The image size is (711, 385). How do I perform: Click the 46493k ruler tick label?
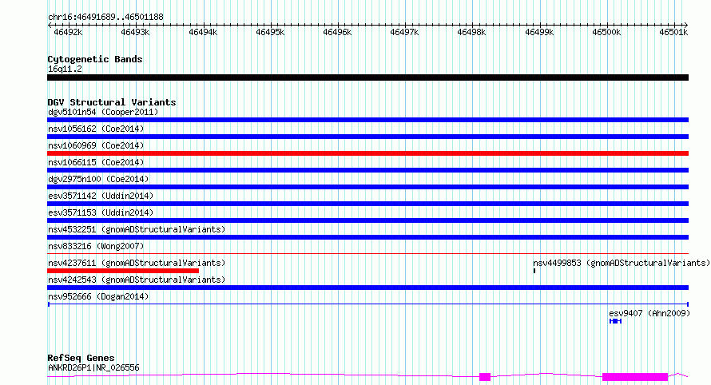coord(135,32)
